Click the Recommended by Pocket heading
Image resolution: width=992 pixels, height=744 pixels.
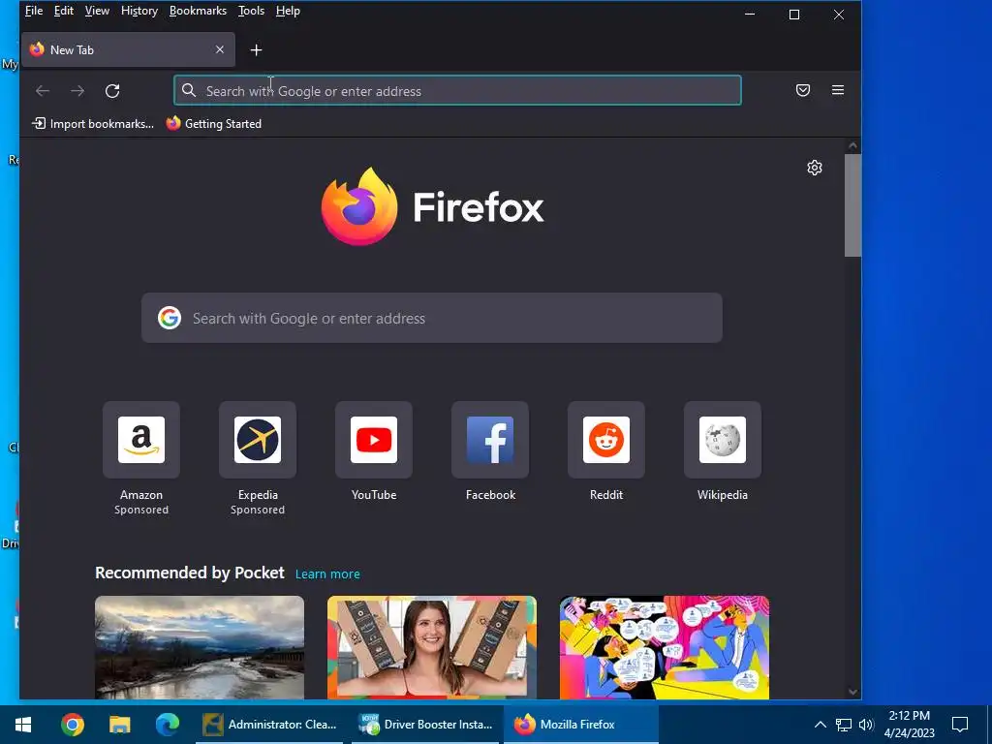click(190, 573)
